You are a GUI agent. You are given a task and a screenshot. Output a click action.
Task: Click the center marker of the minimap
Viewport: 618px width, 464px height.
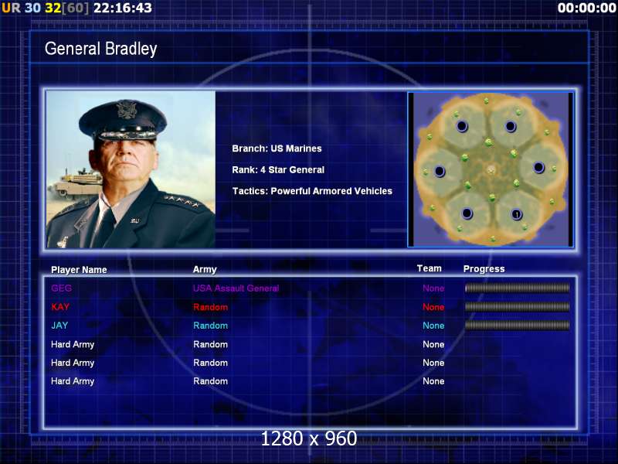(491, 169)
